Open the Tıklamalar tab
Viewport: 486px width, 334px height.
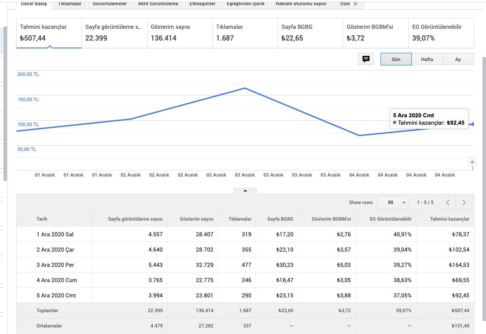point(70,4)
